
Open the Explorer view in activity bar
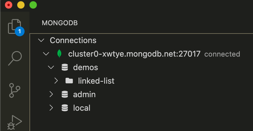click(x=15, y=27)
